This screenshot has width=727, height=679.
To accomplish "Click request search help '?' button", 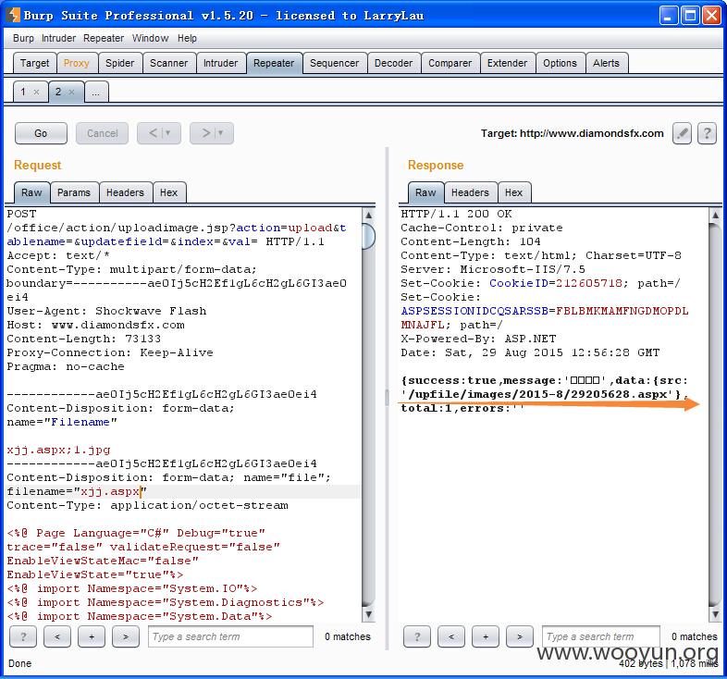I will (23, 636).
